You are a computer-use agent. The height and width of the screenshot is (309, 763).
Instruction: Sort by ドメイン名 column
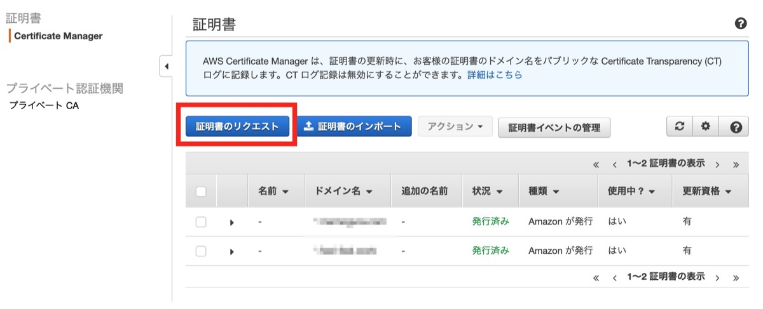[344, 191]
